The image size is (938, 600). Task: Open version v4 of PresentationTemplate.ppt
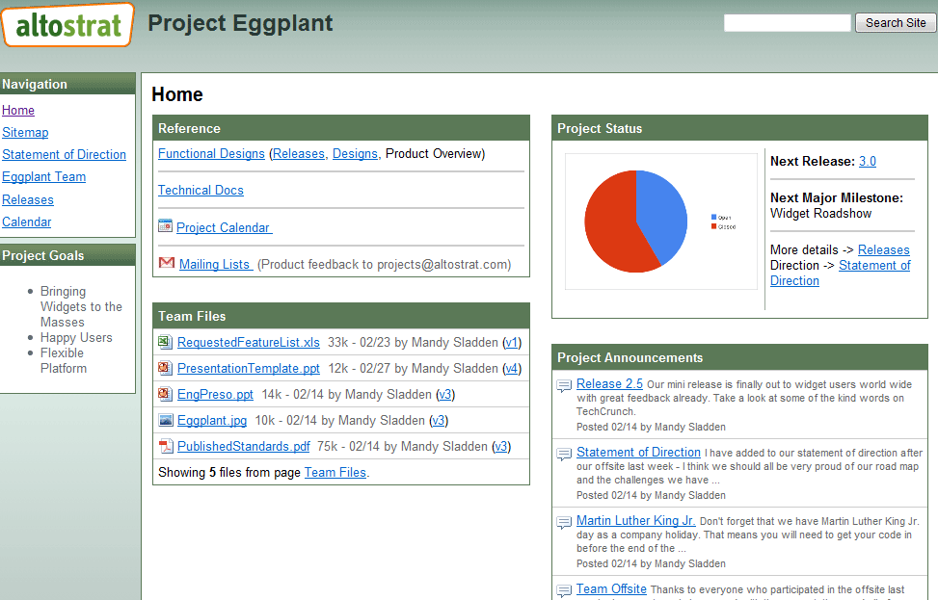(x=512, y=368)
